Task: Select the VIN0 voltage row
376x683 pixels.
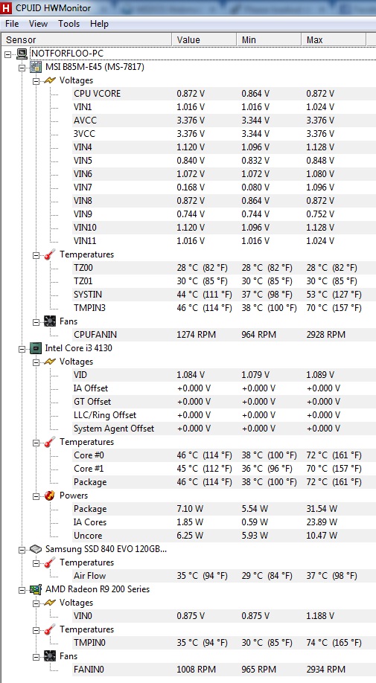Action: [x=224, y=616]
